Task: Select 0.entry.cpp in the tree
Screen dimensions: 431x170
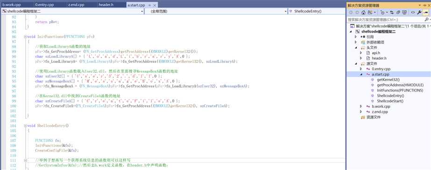Action: [x=381, y=69]
